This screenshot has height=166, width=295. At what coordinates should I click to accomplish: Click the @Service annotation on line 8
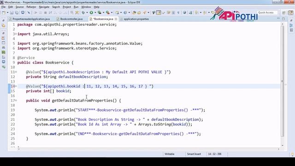(26, 58)
